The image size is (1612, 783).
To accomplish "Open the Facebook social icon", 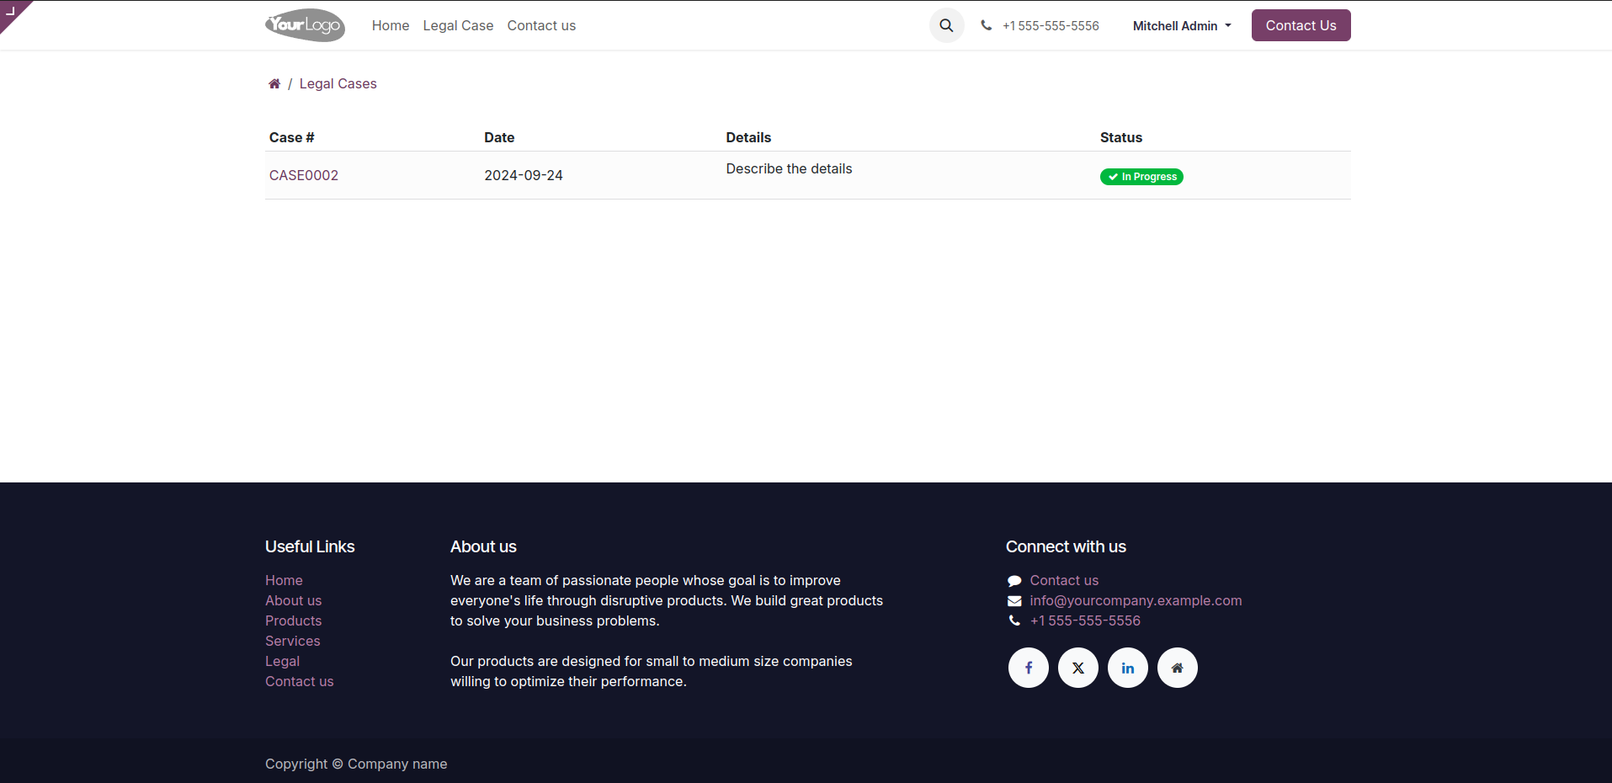I will [1029, 668].
